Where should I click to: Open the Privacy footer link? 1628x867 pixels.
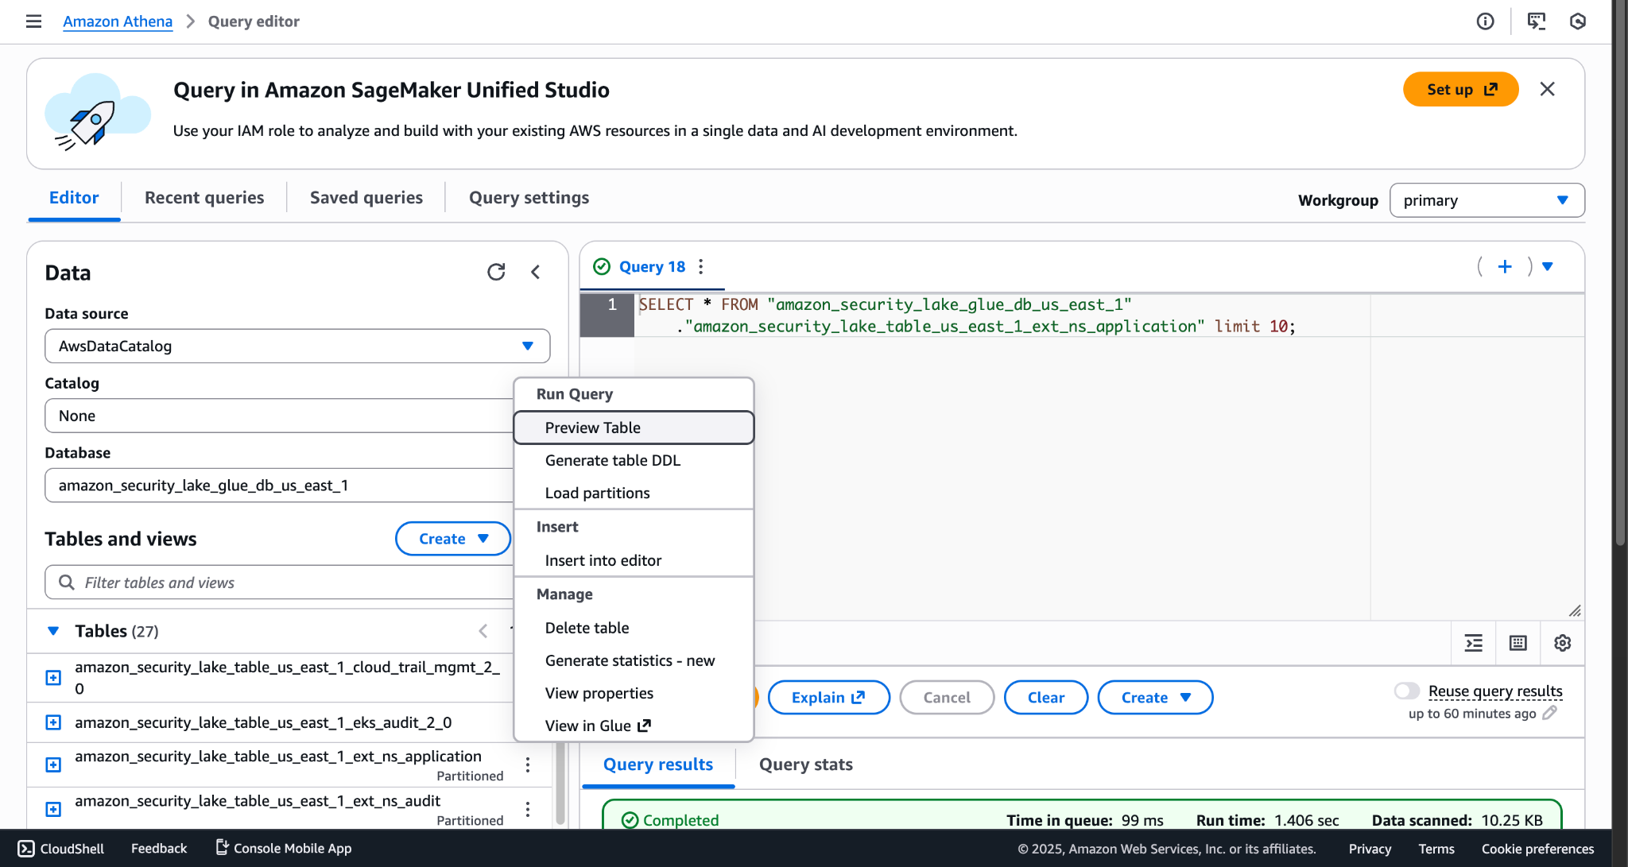(1370, 849)
